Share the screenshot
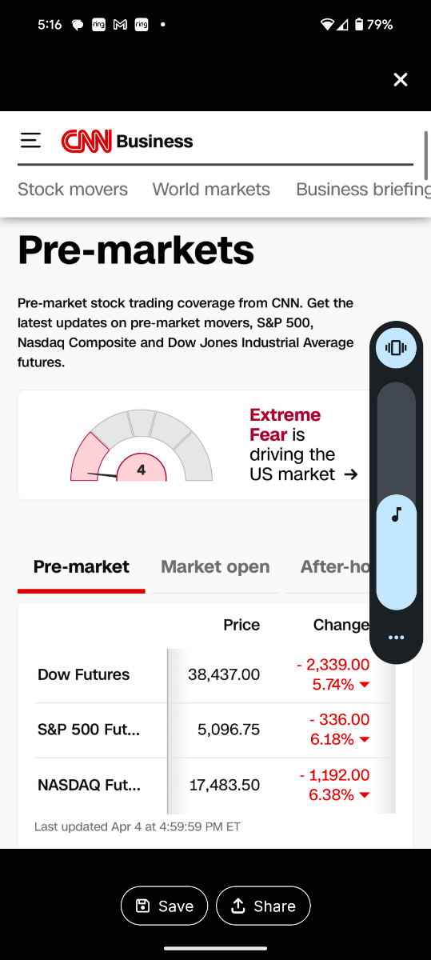This screenshot has height=960, width=431. coord(263,906)
